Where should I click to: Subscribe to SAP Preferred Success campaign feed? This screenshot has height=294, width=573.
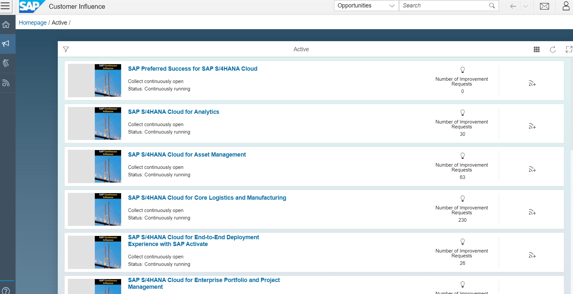coord(532,84)
